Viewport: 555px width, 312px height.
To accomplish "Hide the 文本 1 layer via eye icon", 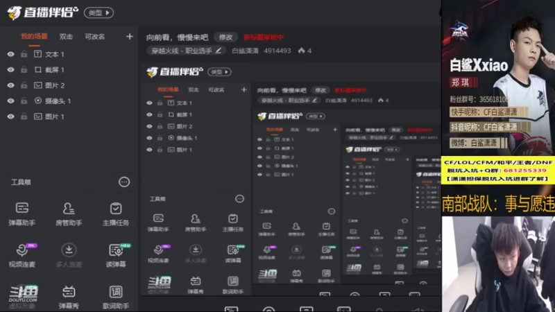I will (11, 54).
